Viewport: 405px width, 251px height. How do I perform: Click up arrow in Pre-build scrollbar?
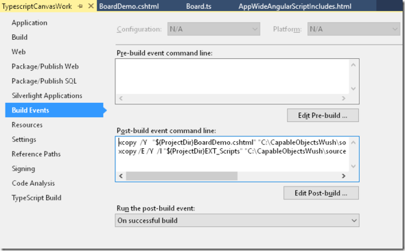pyautogui.click(x=354, y=64)
